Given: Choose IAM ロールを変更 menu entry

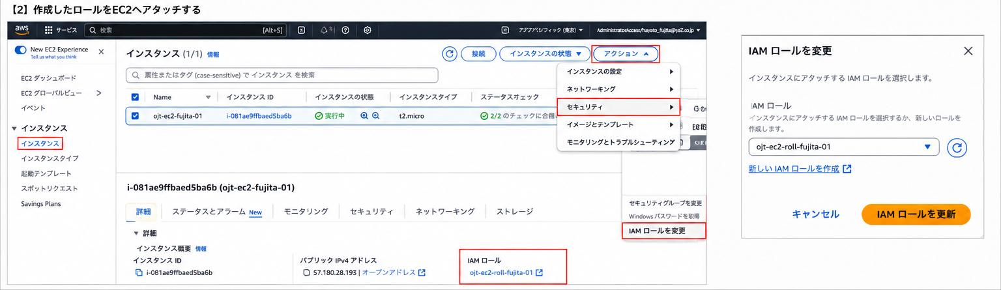Looking at the screenshot, I should click(x=664, y=231).
